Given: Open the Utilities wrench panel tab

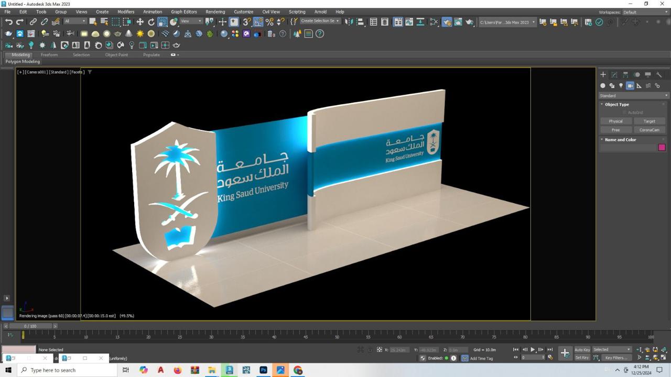Looking at the screenshot, I should (x=659, y=74).
